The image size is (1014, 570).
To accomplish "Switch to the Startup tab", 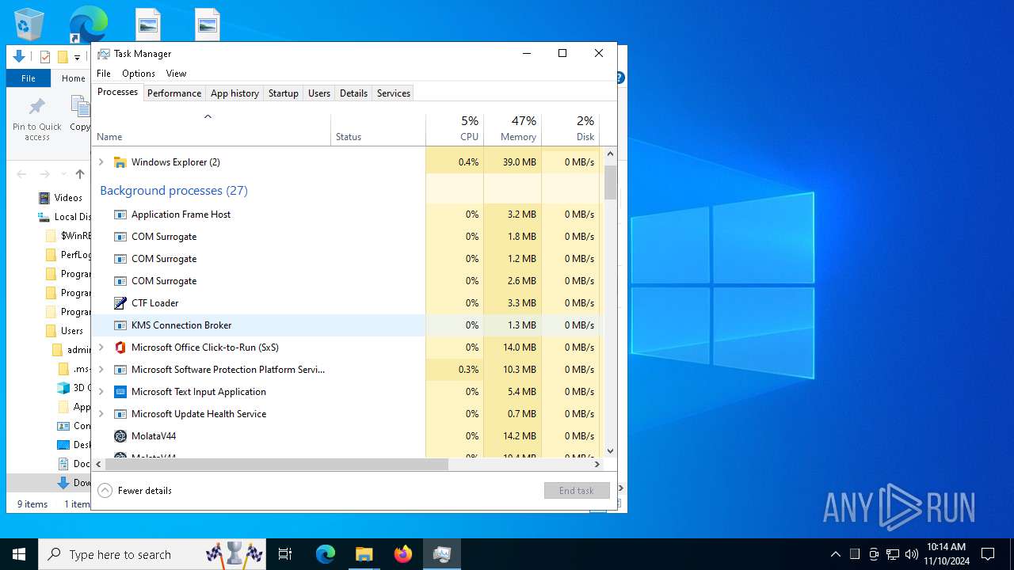I will (283, 93).
